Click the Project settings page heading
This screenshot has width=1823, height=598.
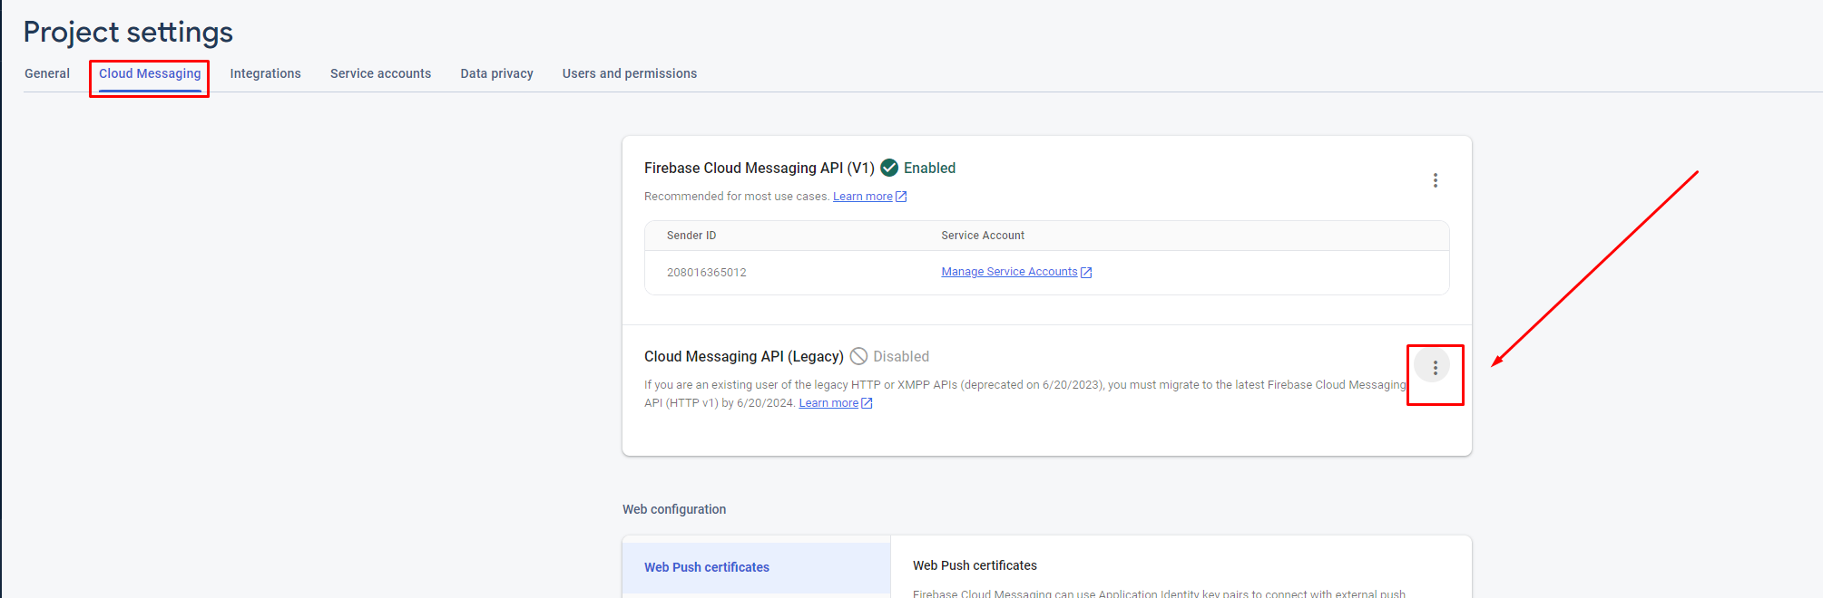point(128,32)
